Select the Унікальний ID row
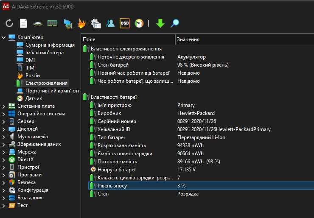 tap(201, 129)
